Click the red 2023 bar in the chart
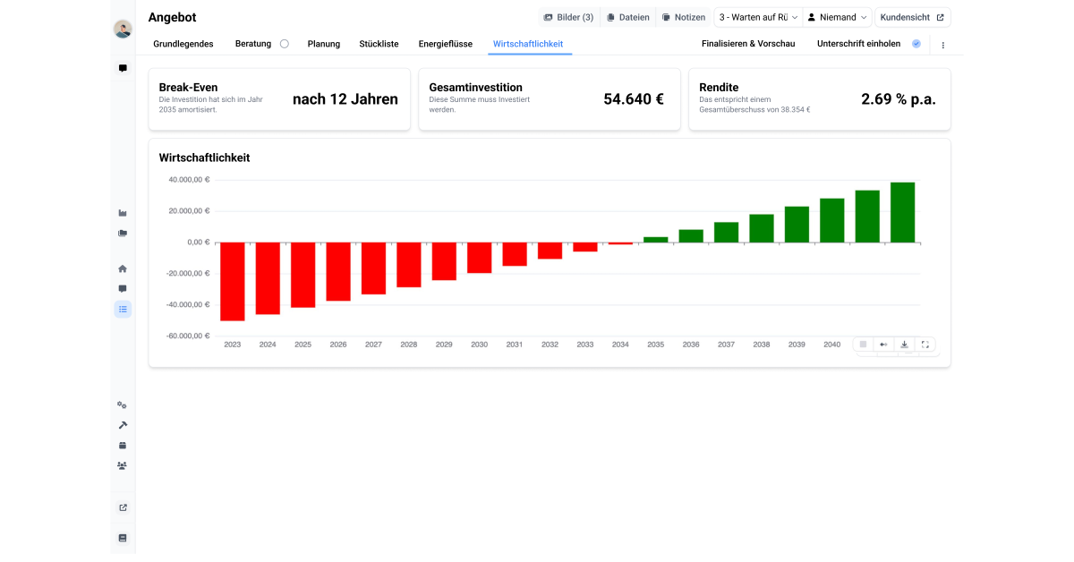1074x562 pixels. (233, 281)
